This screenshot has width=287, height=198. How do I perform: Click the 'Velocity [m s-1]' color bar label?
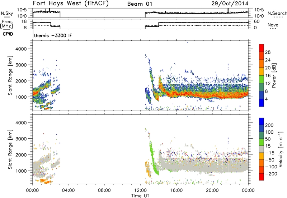point(281,149)
